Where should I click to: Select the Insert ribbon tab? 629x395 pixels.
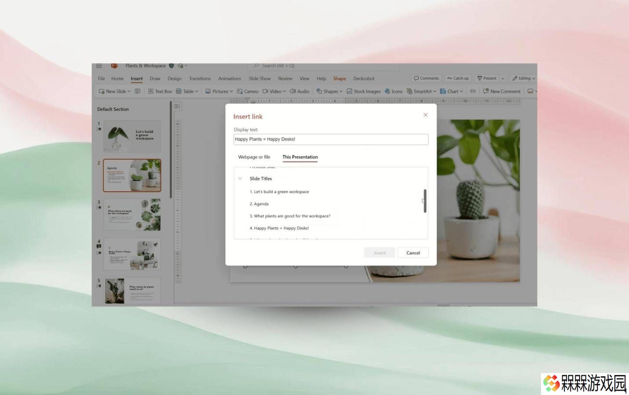point(136,79)
